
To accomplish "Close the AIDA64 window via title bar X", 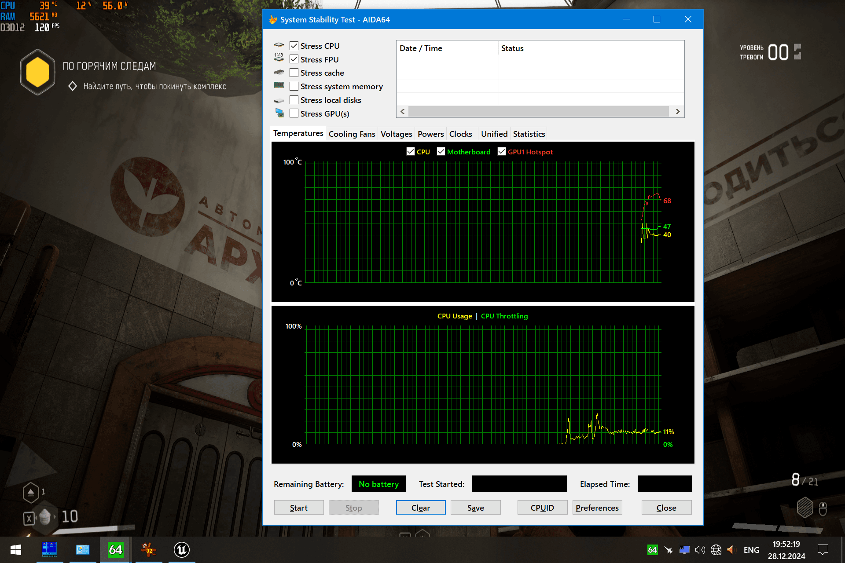I will 688,19.
